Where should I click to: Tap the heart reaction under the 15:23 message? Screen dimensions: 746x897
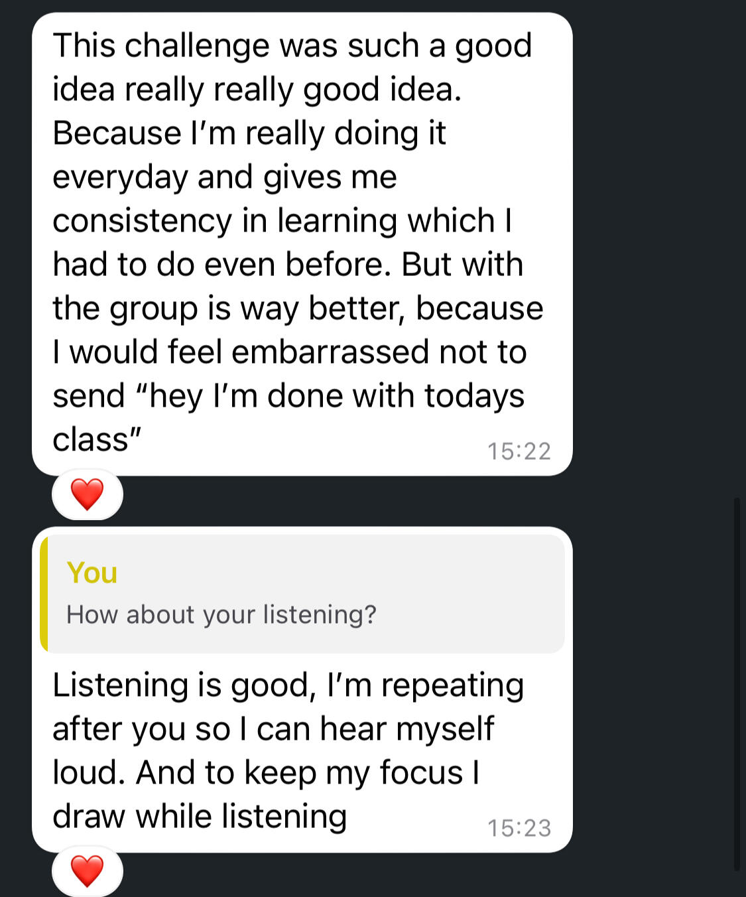tap(87, 870)
